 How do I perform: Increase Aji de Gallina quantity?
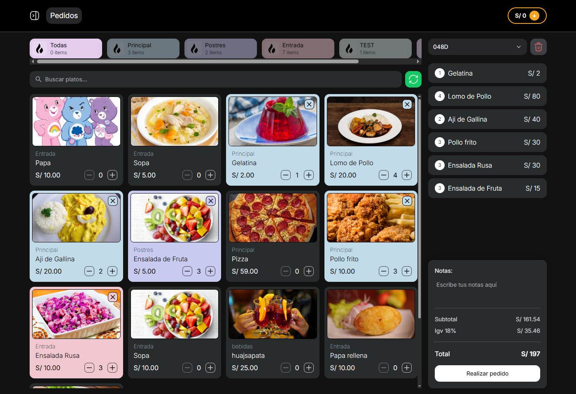112,271
